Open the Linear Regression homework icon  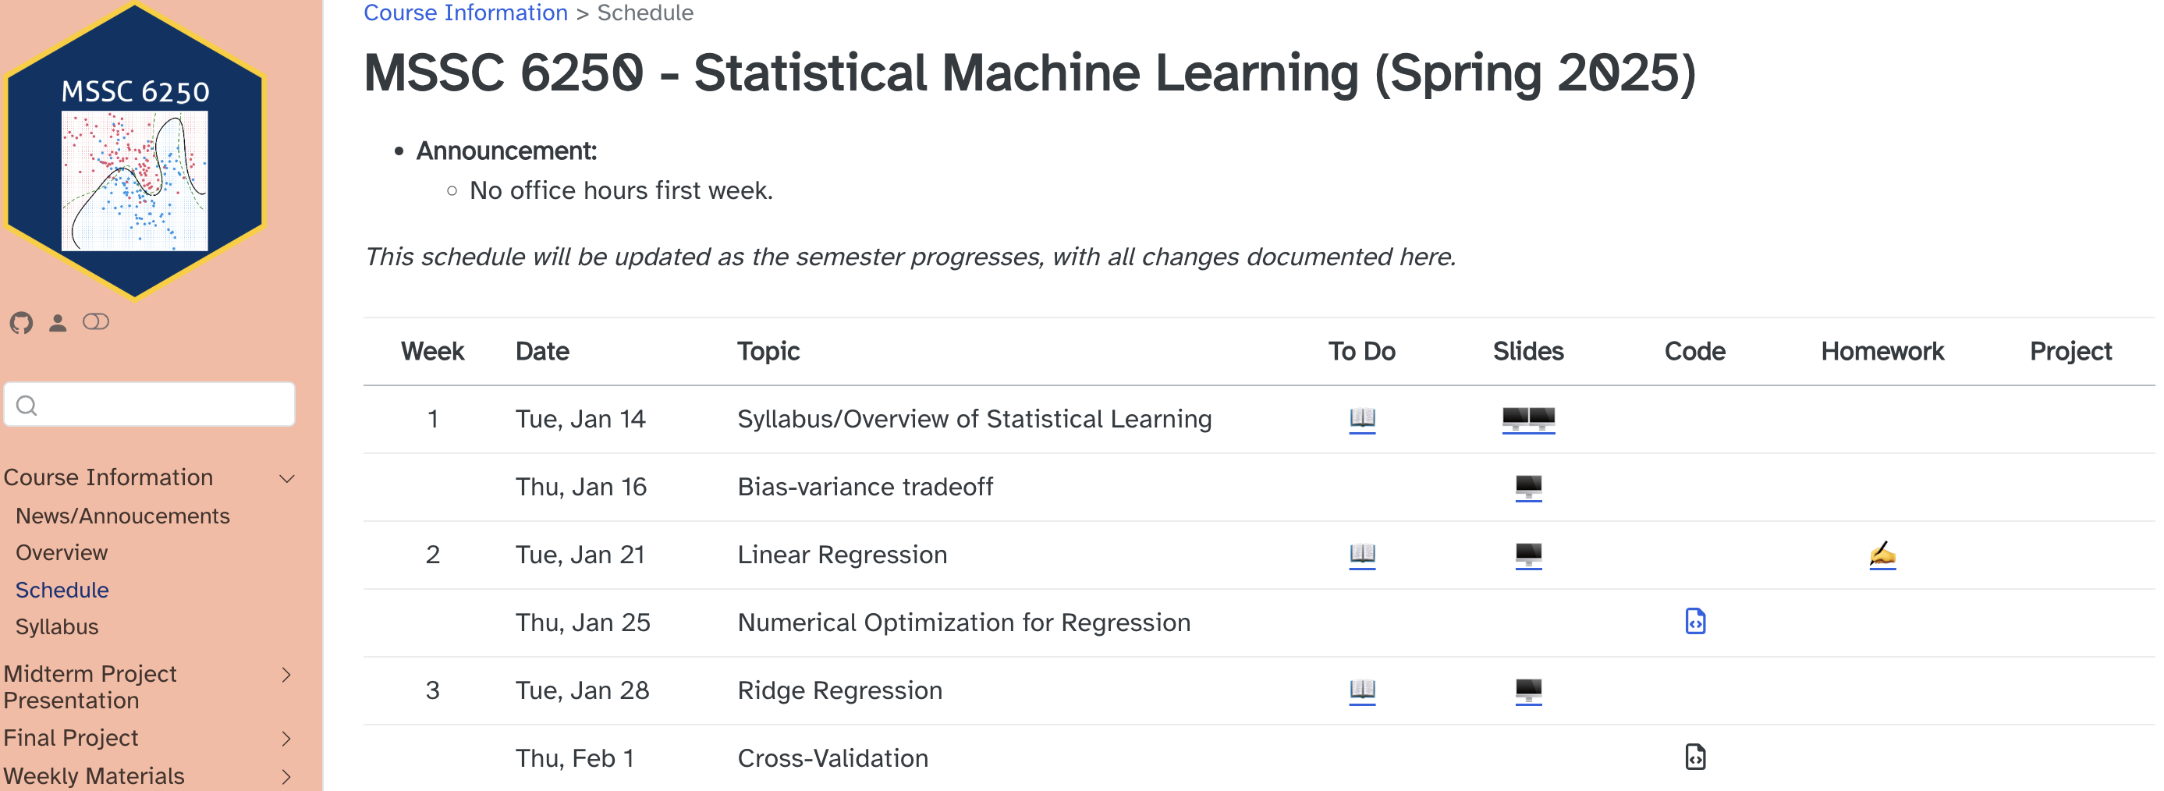point(1882,554)
